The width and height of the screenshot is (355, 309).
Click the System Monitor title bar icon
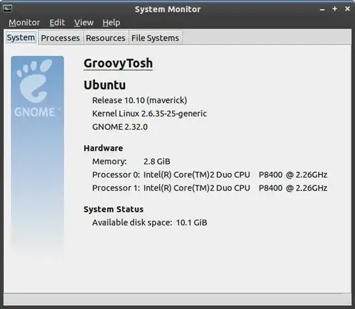7,9
